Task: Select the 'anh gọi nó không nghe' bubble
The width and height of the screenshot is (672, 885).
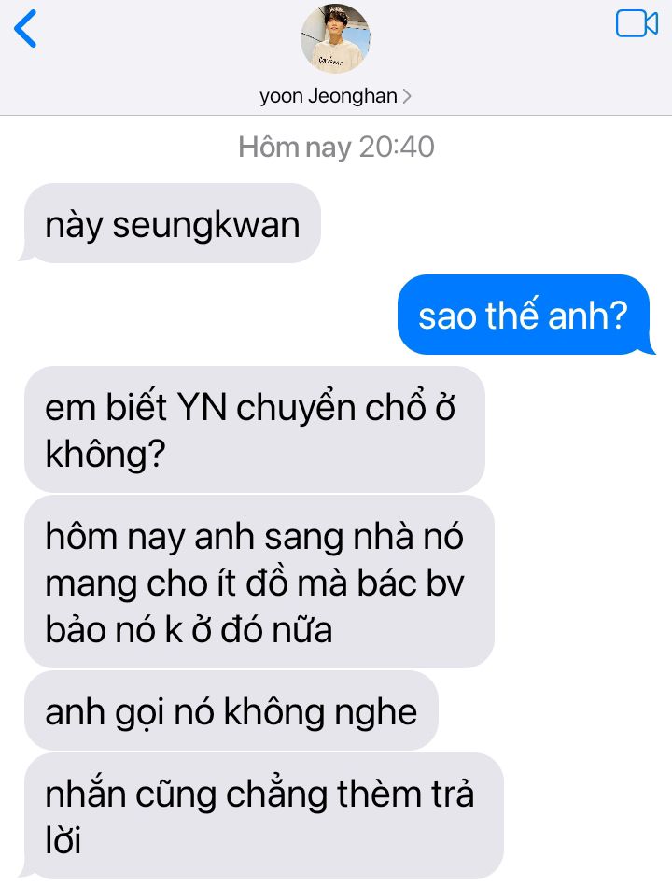Action: point(231,710)
